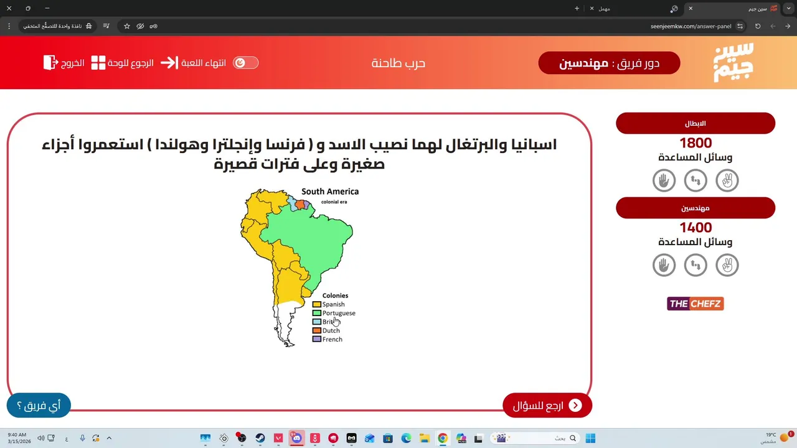
Task: Open the Chrome three-dot menu
Action: point(9,26)
